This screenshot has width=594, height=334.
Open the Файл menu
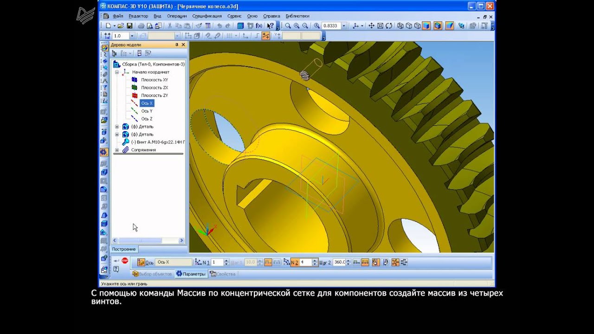coord(118,16)
